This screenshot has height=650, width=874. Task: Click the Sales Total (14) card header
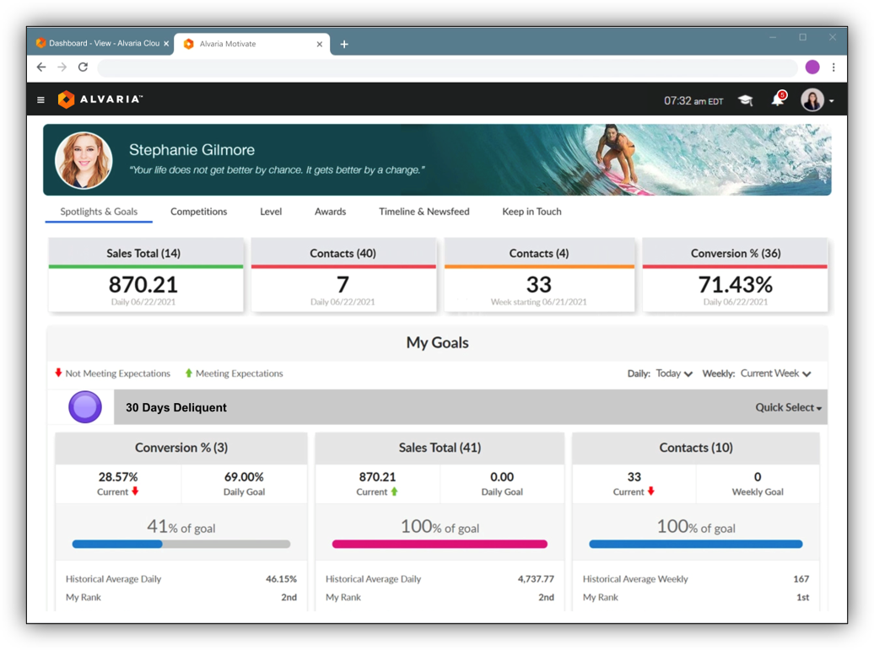(145, 253)
